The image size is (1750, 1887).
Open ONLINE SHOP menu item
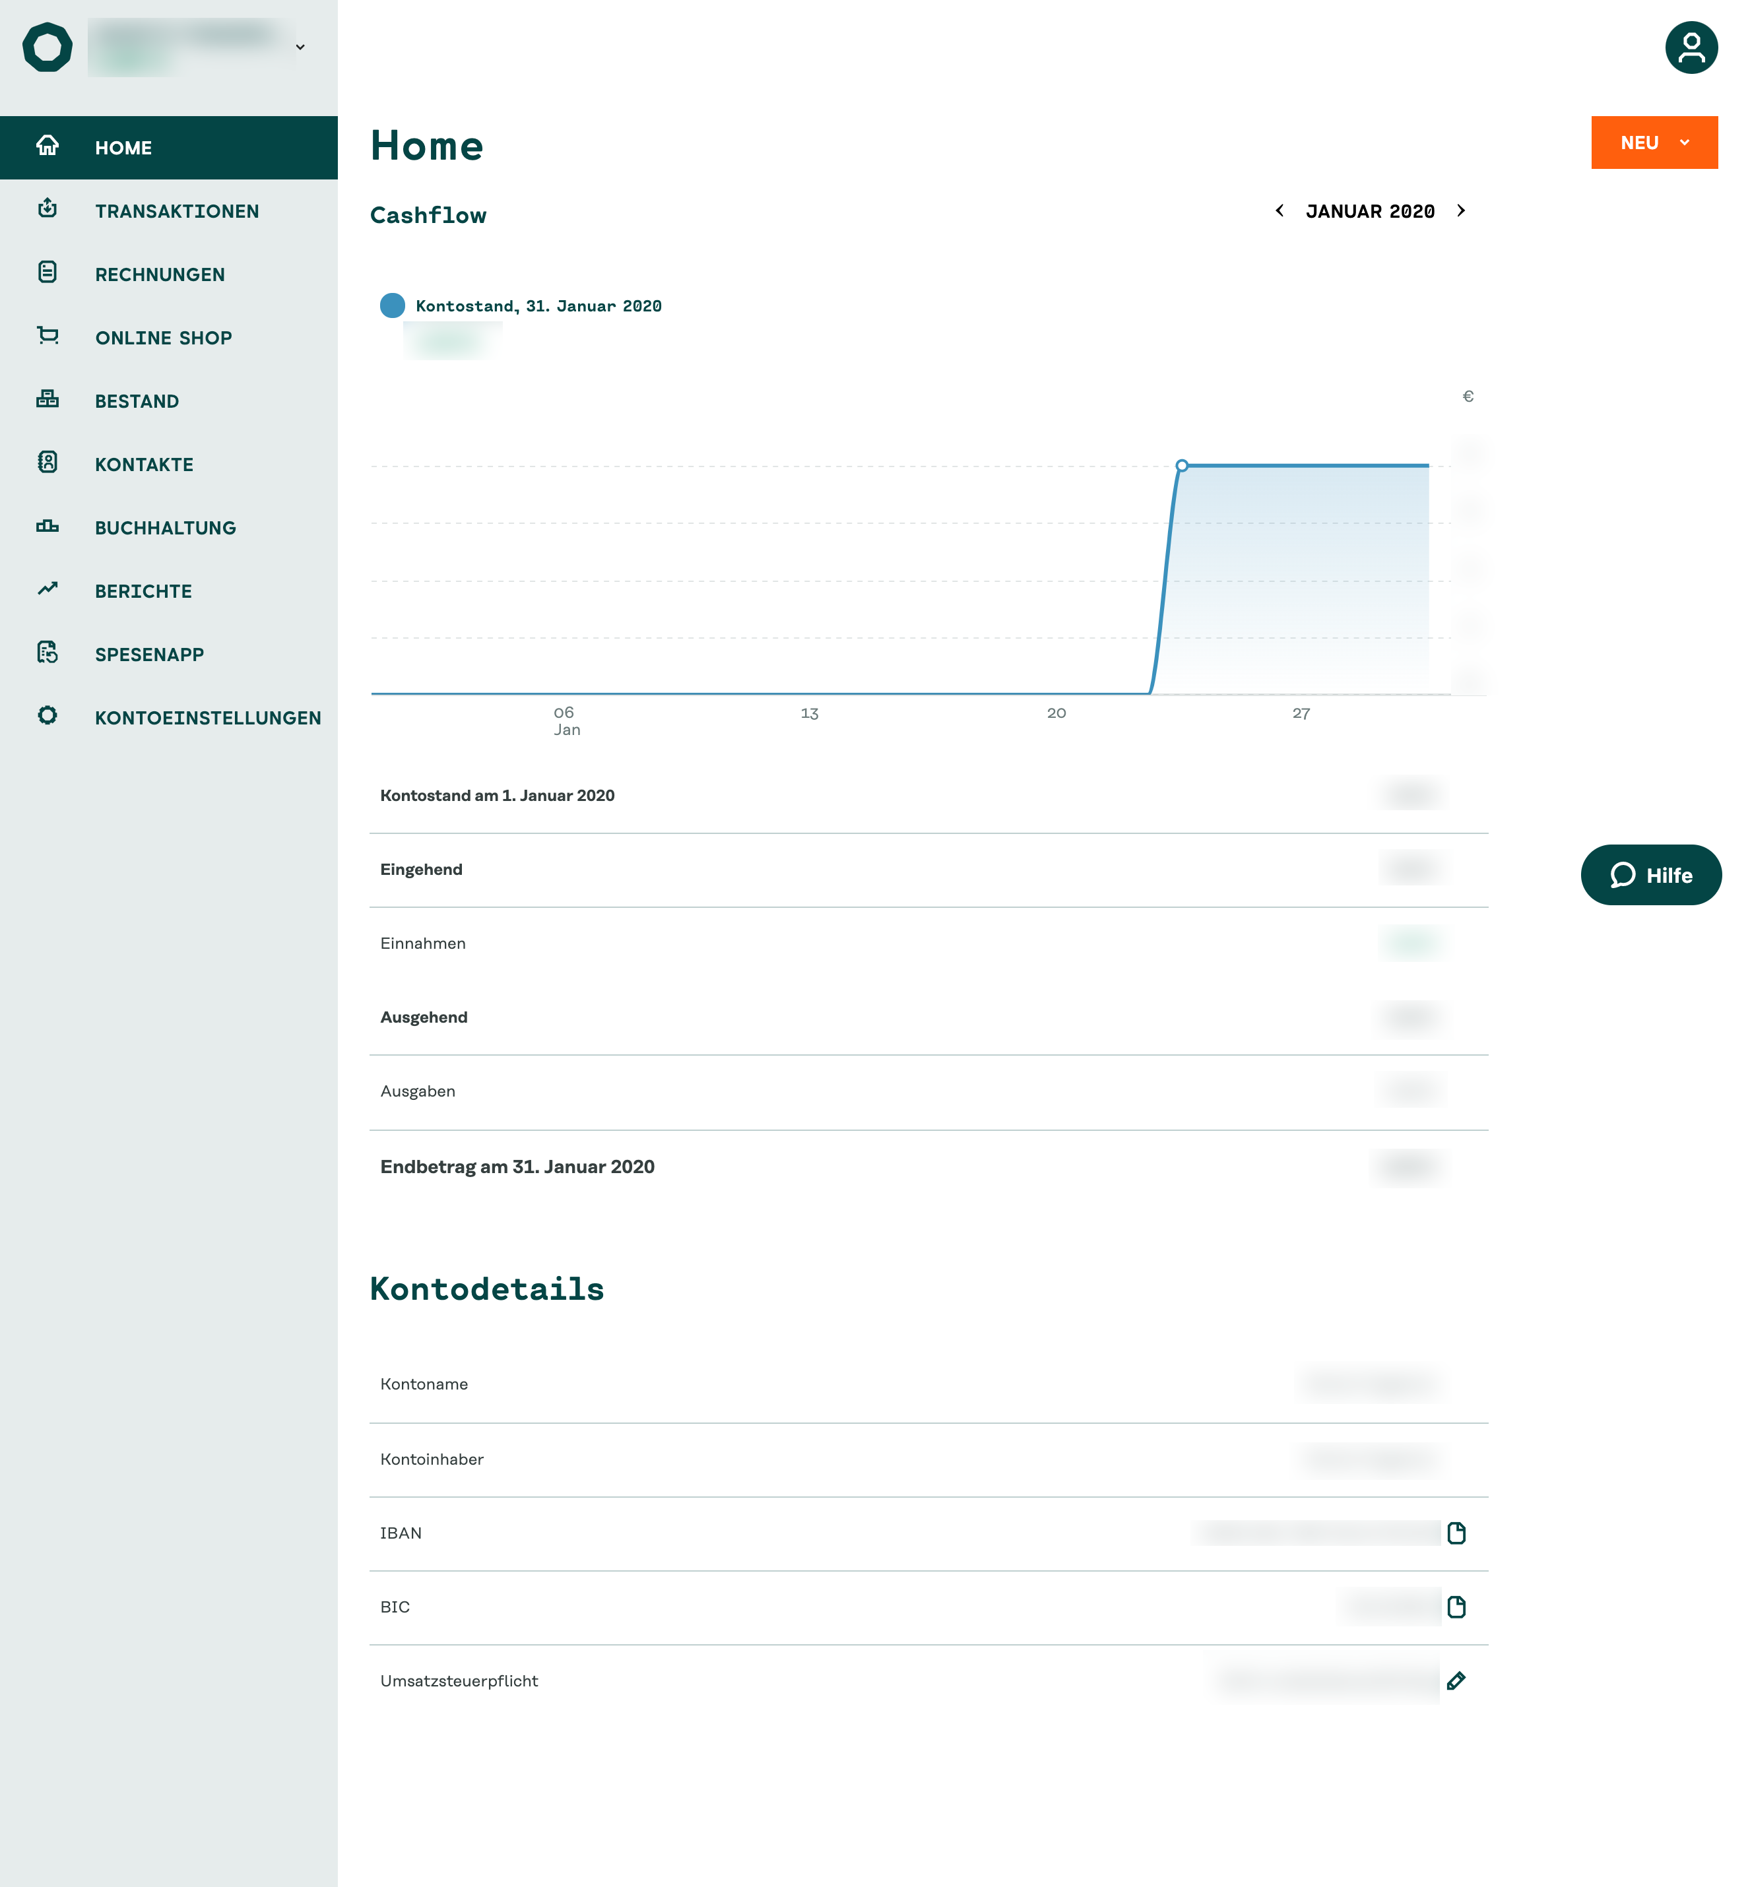[168, 338]
